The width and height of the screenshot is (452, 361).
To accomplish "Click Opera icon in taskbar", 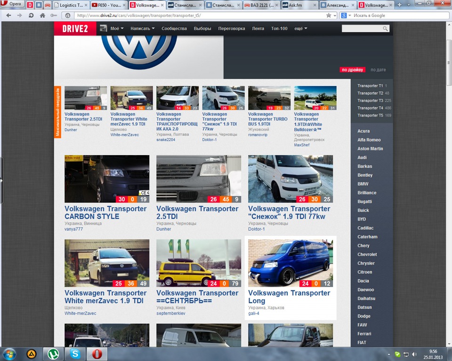I will [x=97, y=354].
